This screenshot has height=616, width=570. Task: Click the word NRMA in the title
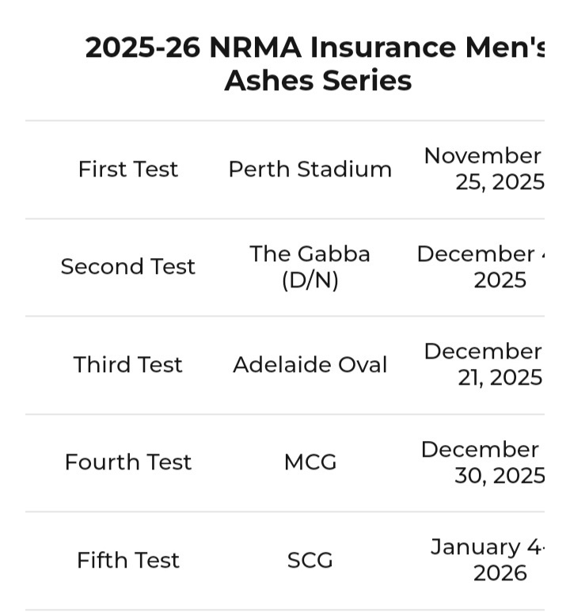click(x=256, y=48)
